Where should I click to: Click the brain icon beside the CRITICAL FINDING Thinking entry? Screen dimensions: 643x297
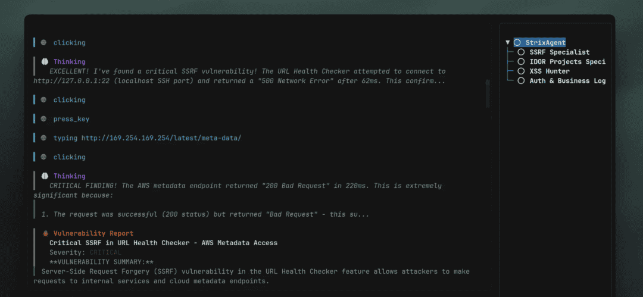click(44, 176)
